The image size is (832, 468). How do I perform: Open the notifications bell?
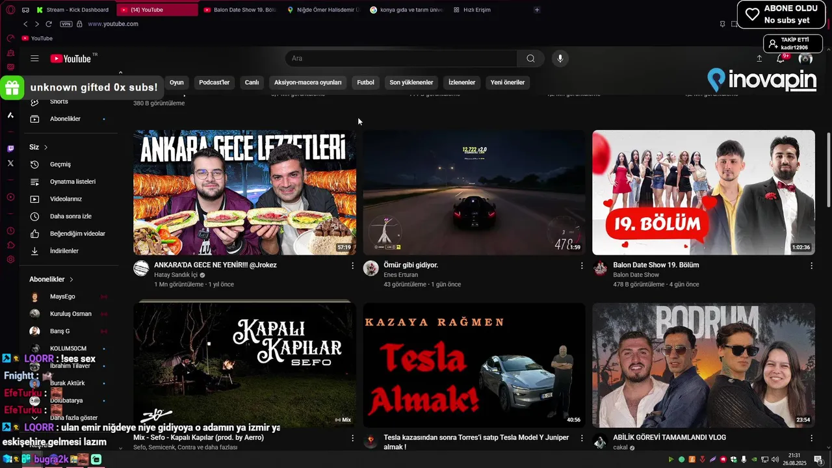(x=781, y=58)
